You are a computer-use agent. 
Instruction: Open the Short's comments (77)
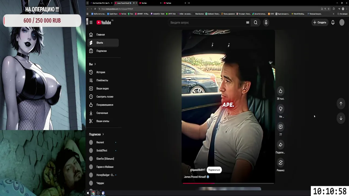click(x=281, y=127)
